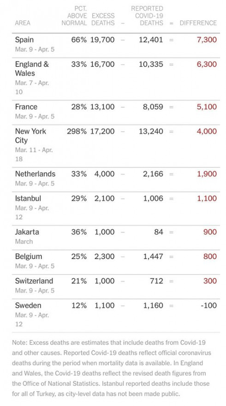Select the France row label

coord(26,107)
